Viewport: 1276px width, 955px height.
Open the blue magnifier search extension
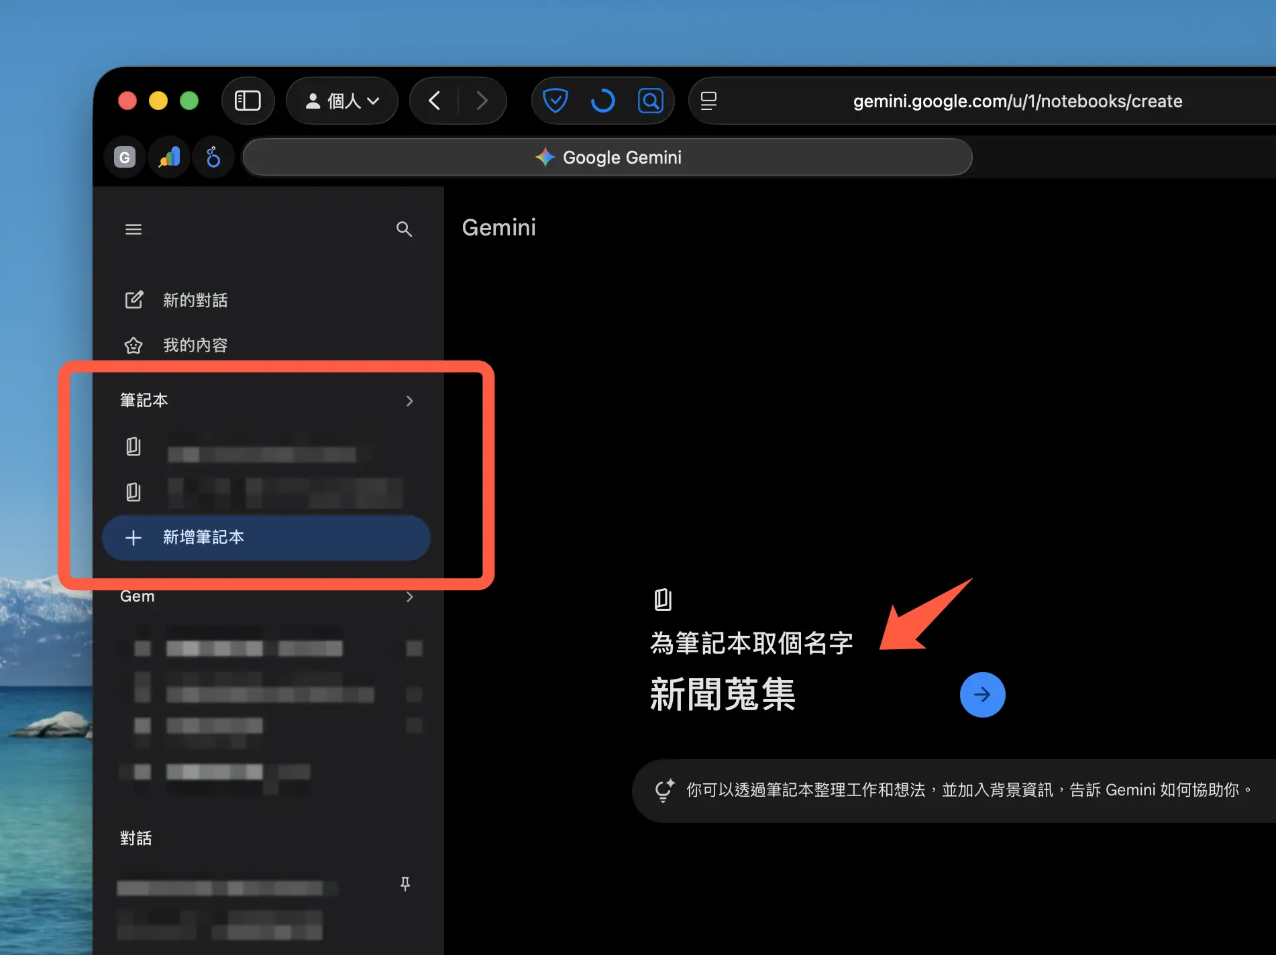[650, 101]
